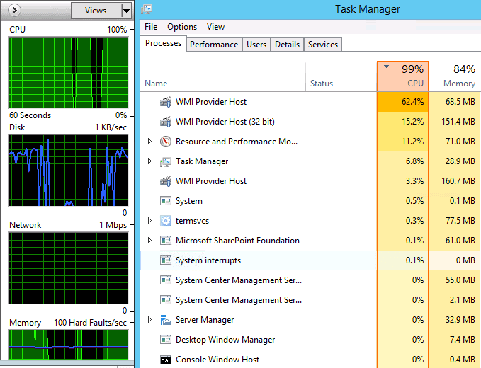Expand the termsvcs process group
481x368 pixels.
[x=149, y=221]
